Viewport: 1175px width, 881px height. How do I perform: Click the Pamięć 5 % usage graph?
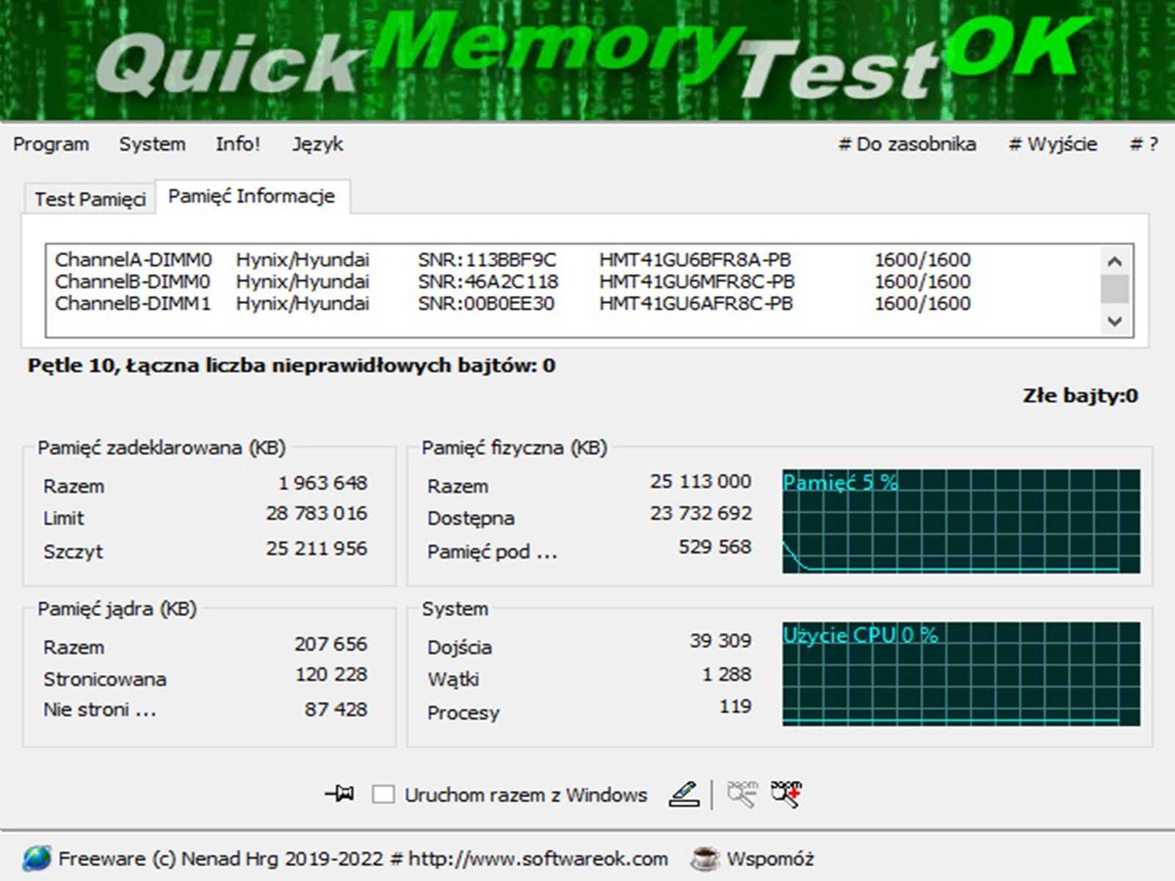point(961,521)
